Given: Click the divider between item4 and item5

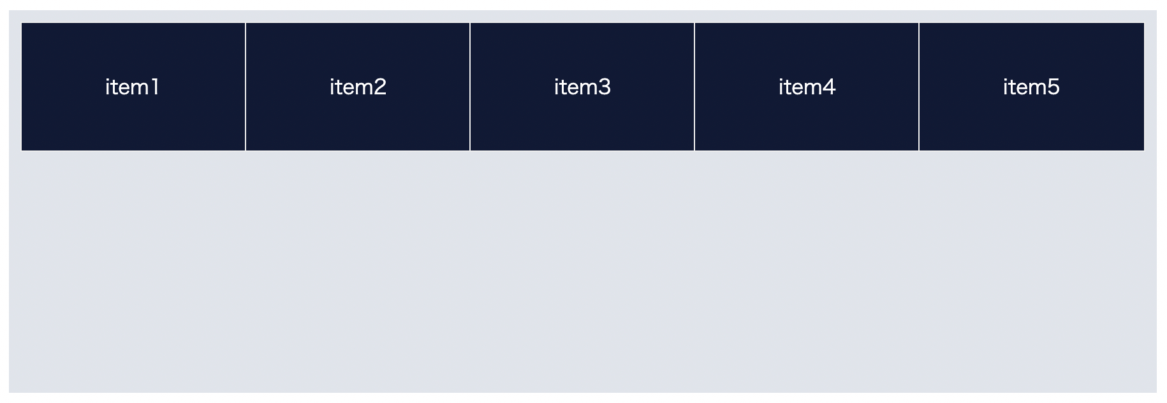Looking at the screenshot, I should (919, 87).
